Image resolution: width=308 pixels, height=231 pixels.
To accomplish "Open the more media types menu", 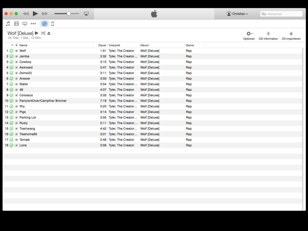I will click(33, 24).
